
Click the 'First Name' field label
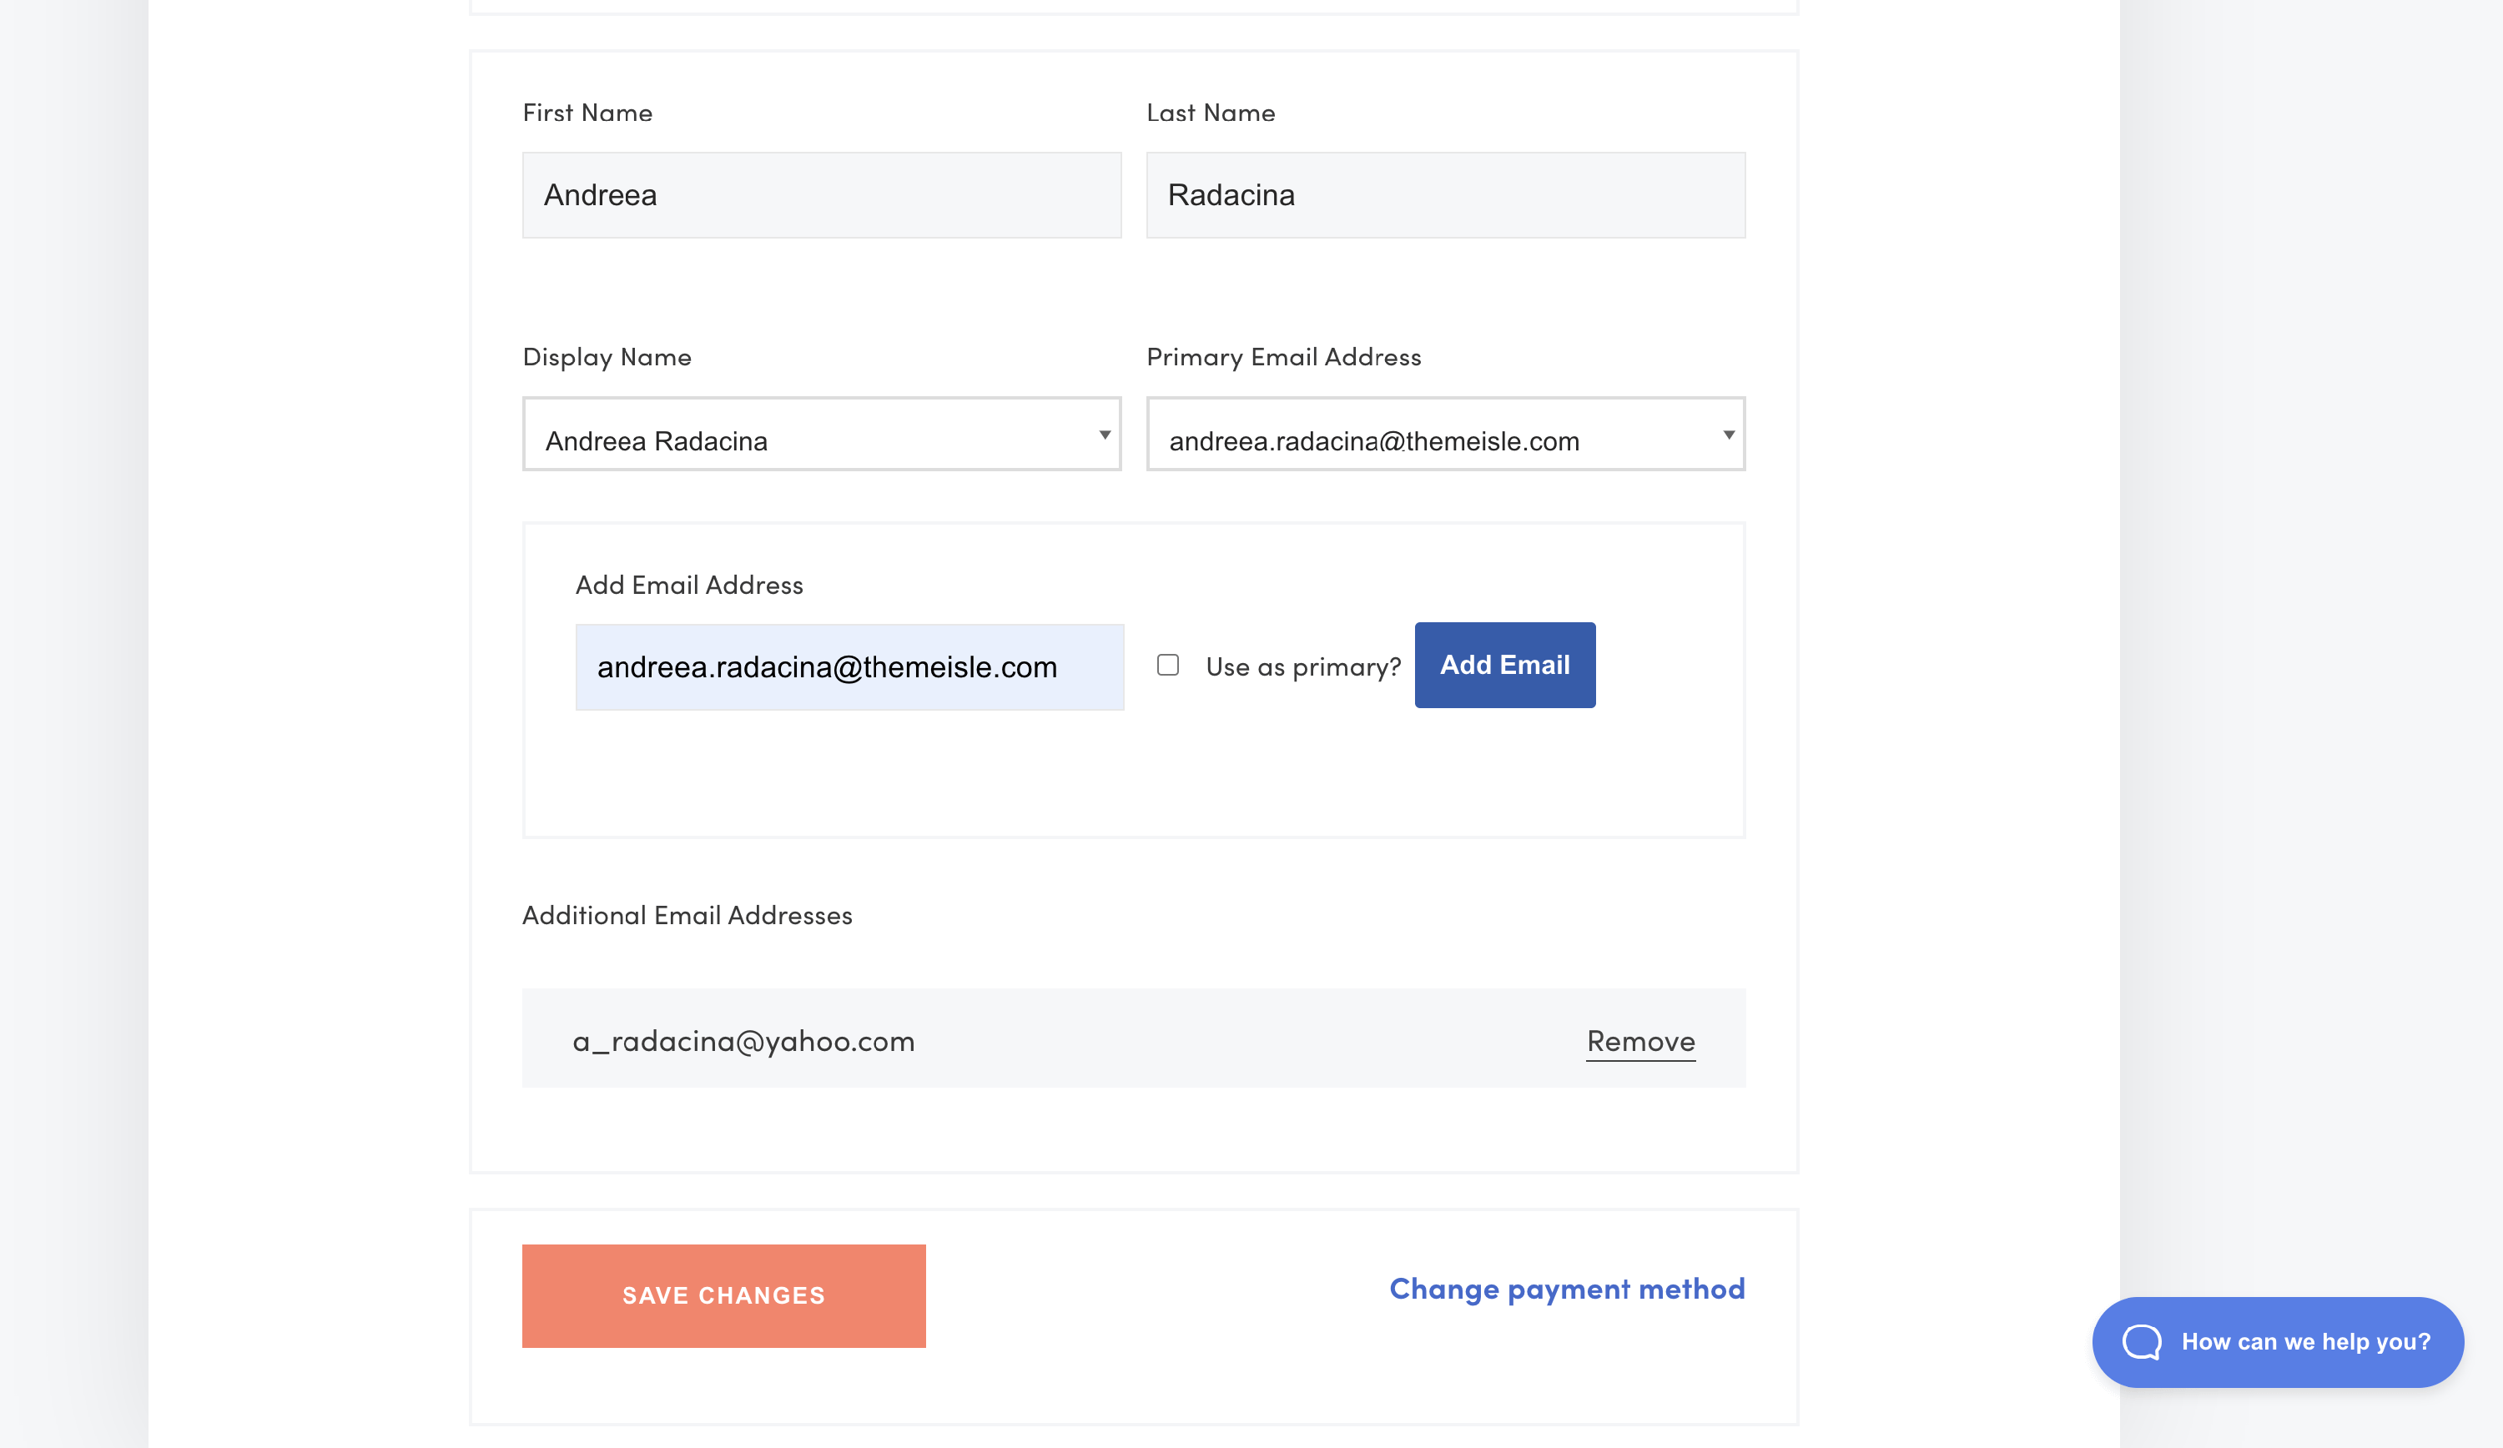click(587, 113)
